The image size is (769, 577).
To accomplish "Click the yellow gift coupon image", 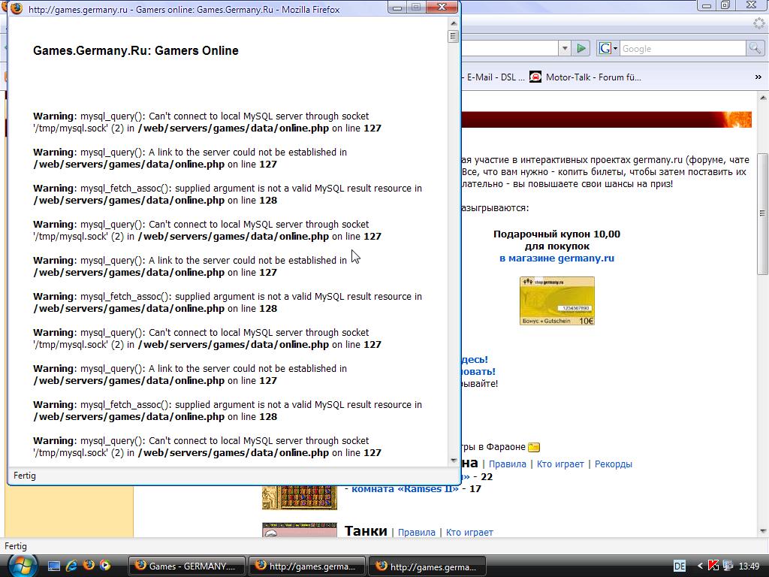I will pyautogui.click(x=556, y=301).
